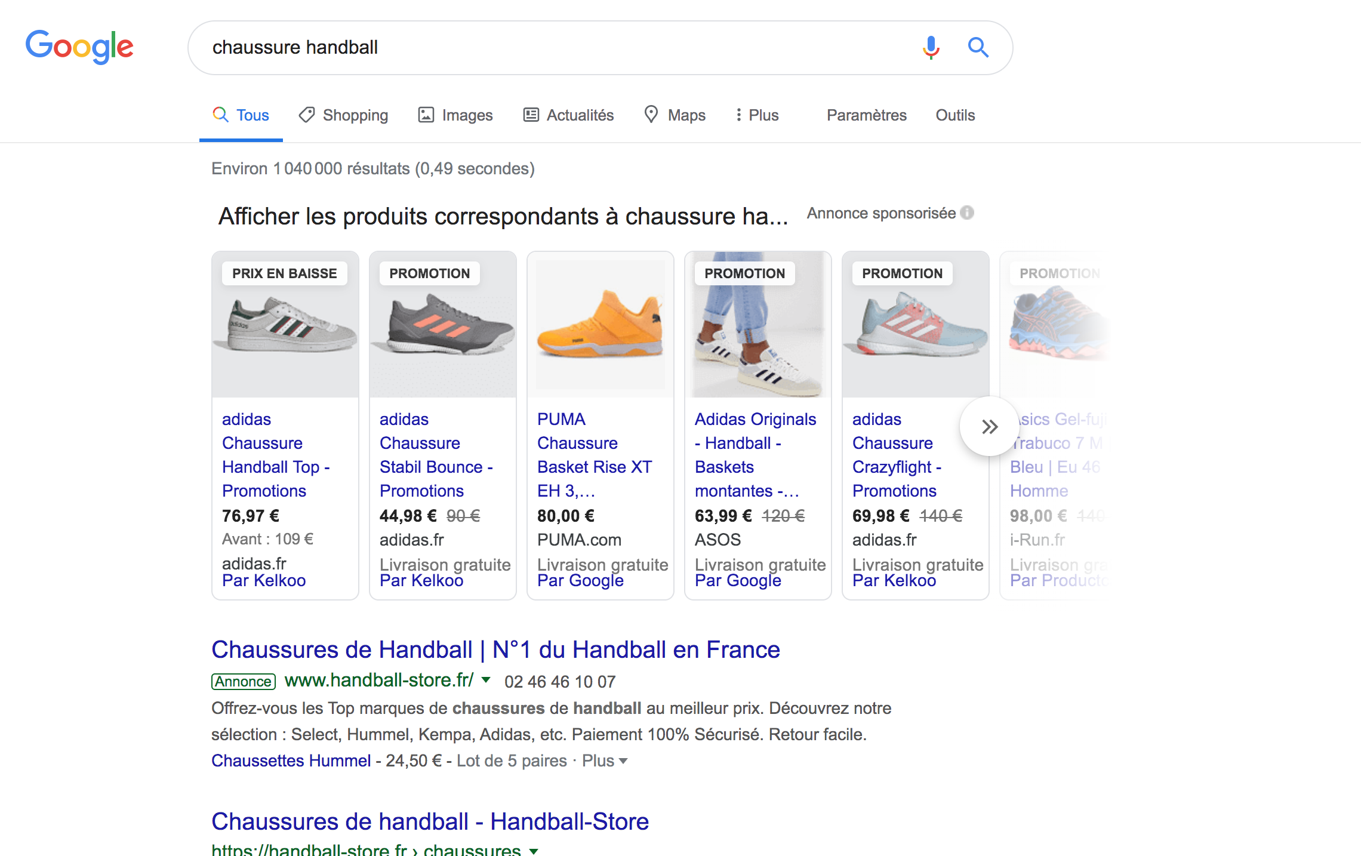Open Adidas Originals ASOS product image
The height and width of the screenshot is (856, 1361).
758,324
